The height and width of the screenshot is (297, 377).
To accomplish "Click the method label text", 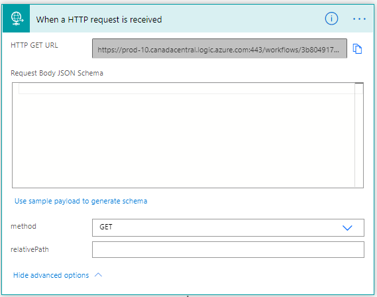I will (x=23, y=226).
